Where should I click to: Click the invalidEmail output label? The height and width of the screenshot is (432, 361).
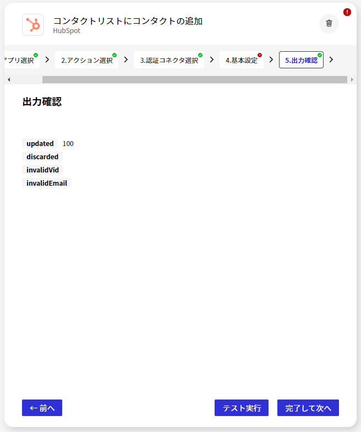point(47,183)
